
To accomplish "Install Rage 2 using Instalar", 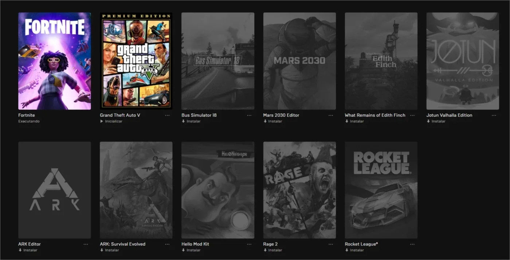I will pyautogui.click(x=273, y=250).
